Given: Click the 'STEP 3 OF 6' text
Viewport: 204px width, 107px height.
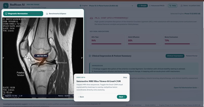Looking at the screenshot, I should 81,77.
